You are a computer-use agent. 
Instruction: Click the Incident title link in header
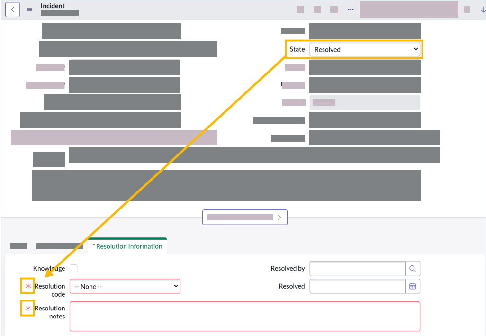[52, 6]
